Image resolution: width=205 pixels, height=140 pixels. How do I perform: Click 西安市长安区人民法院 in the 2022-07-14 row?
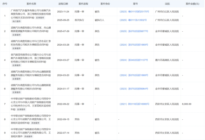point(167,133)
